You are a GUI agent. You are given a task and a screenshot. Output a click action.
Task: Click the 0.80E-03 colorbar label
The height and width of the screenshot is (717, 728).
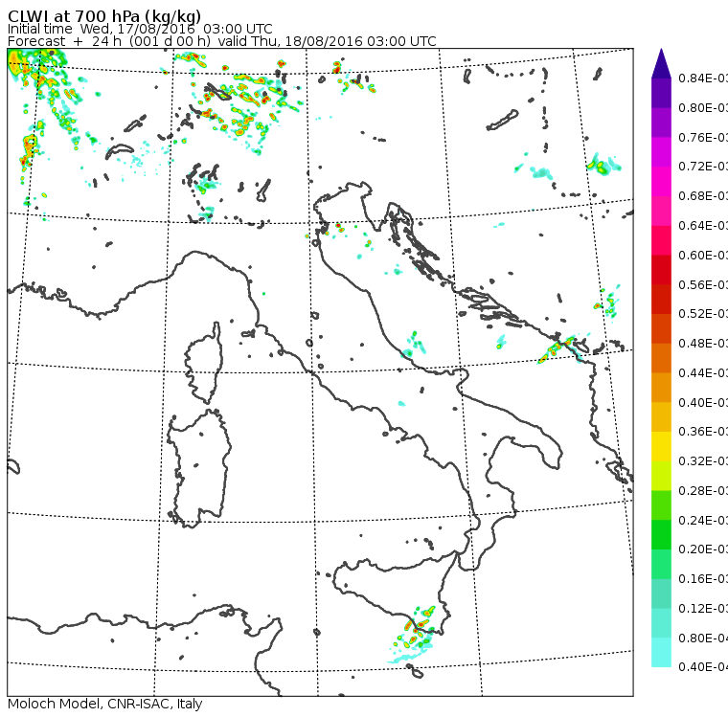coord(703,108)
